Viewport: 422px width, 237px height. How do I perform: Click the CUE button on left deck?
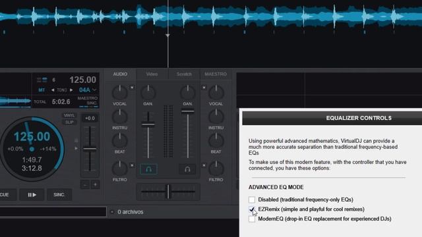click(x=5, y=195)
